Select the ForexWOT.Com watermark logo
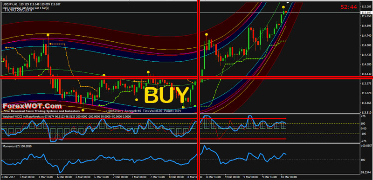The height and width of the screenshot is (180, 373). point(32,106)
